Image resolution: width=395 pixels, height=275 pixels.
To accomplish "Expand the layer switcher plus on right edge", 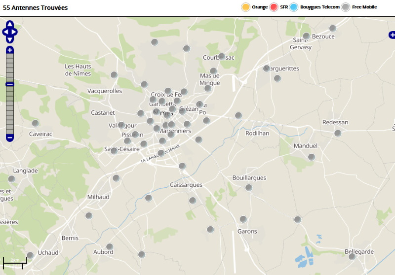I will [x=392, y=35].
